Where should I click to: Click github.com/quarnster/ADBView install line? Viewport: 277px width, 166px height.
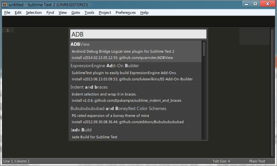(x=122, y=58)
